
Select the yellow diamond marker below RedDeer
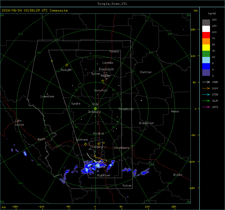tap(103, 81)
